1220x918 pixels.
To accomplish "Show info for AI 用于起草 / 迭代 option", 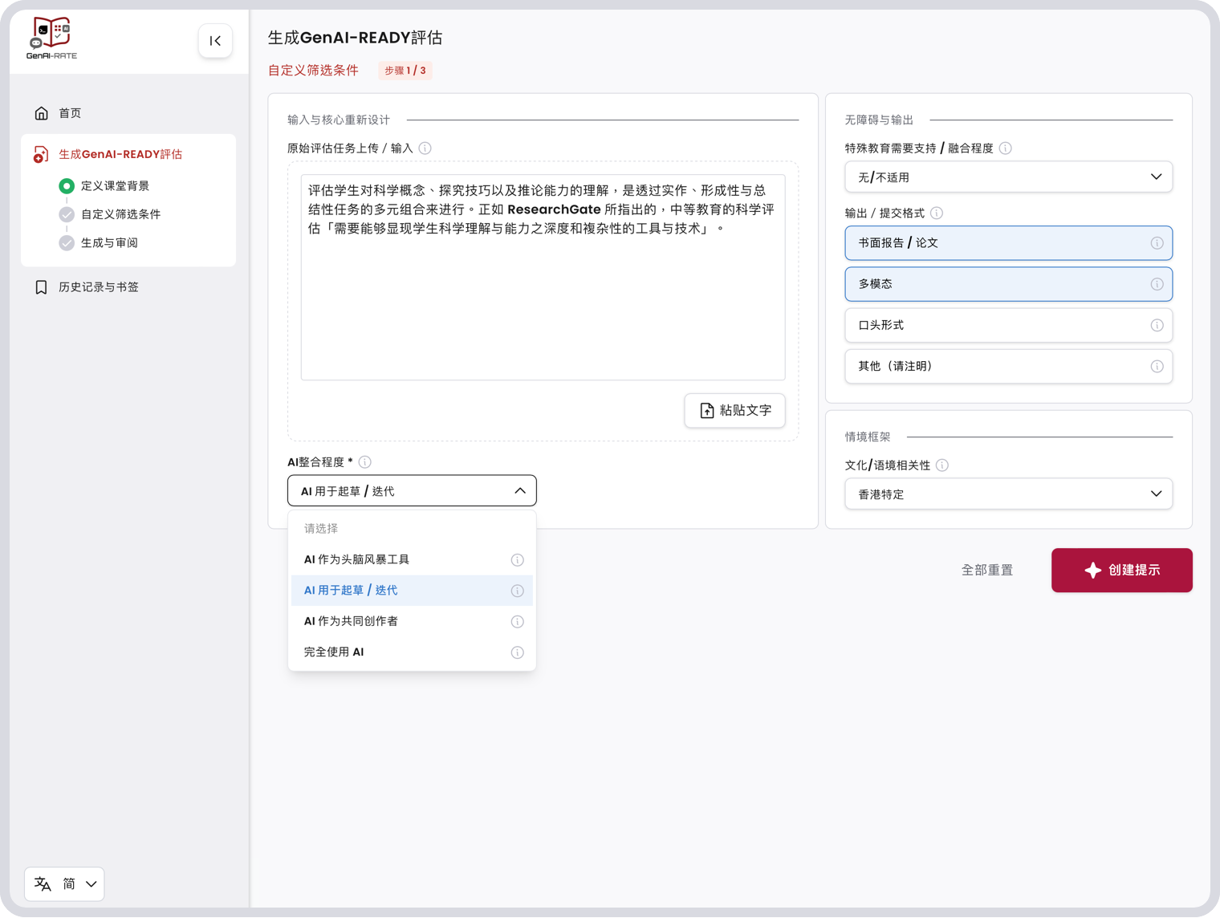I will [x=518, y=591].
